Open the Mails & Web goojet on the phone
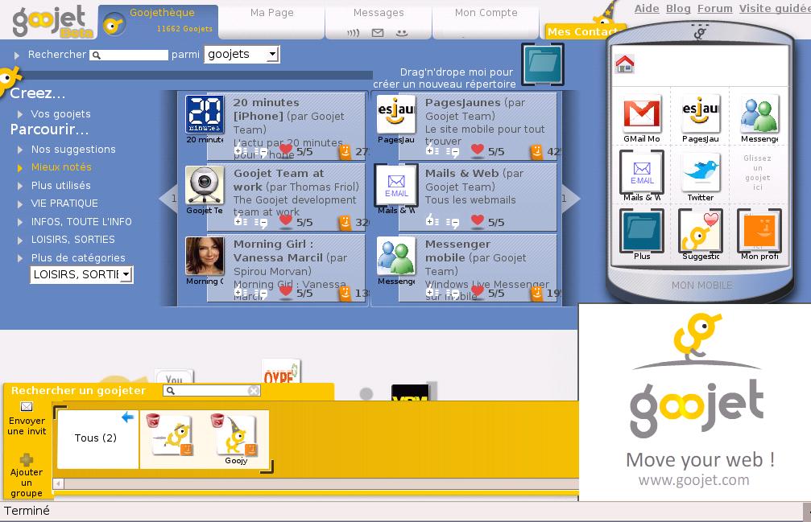 [x=641, y=172]
